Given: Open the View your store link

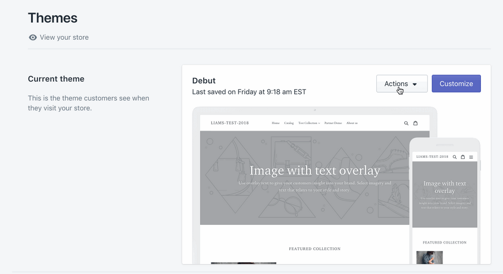Looking at the screenshot, I should tap(64, 37).
